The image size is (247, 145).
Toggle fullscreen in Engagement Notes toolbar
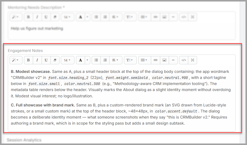pos(193,60)
